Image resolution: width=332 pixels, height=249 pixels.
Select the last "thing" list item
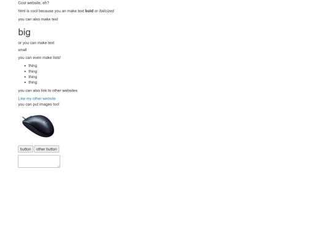coord(33,82)
